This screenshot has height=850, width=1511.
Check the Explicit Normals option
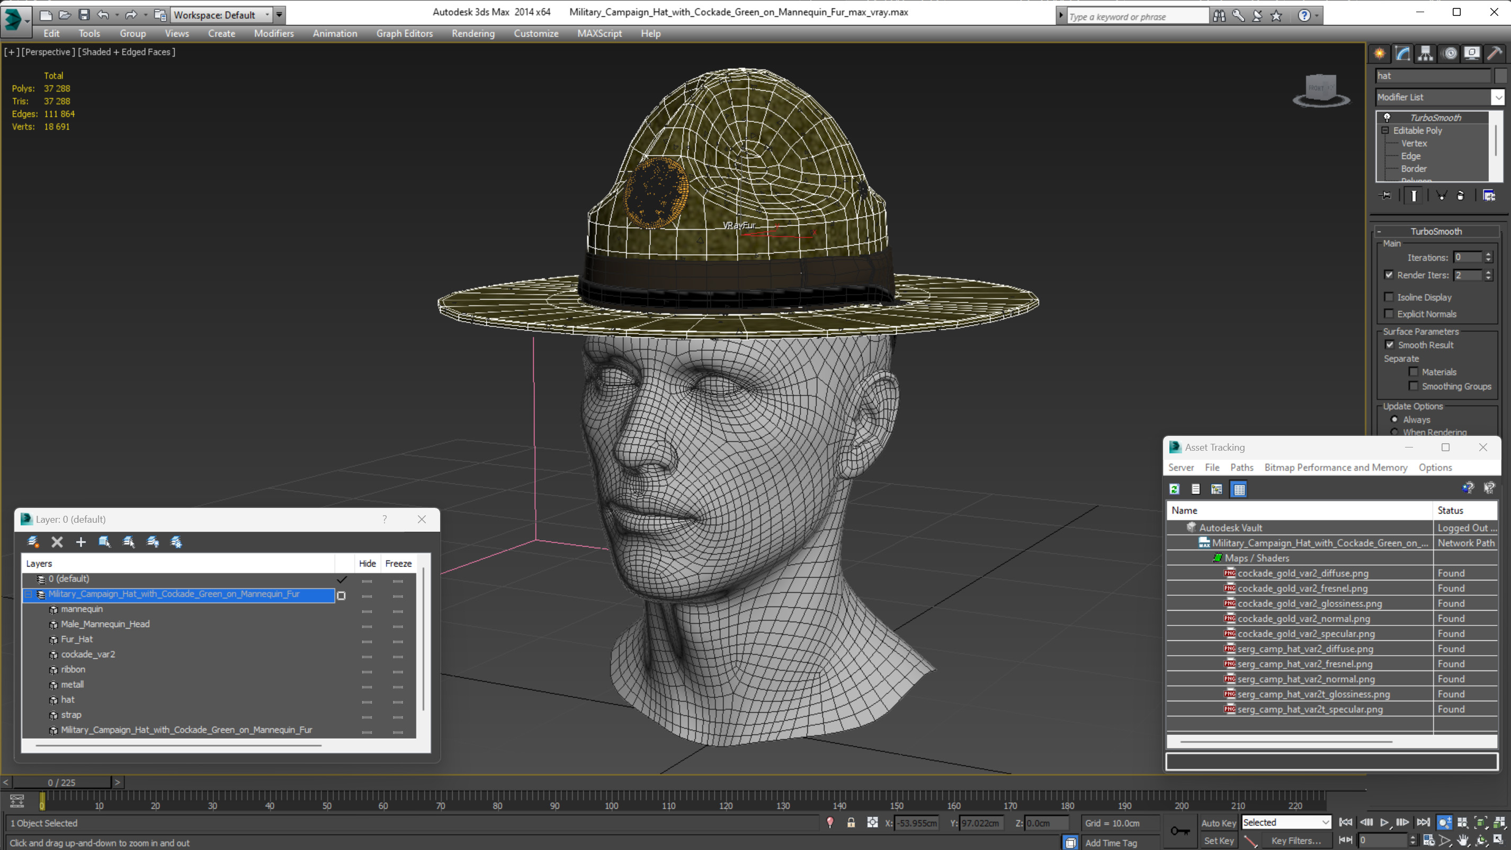(x=1389, y=314)
